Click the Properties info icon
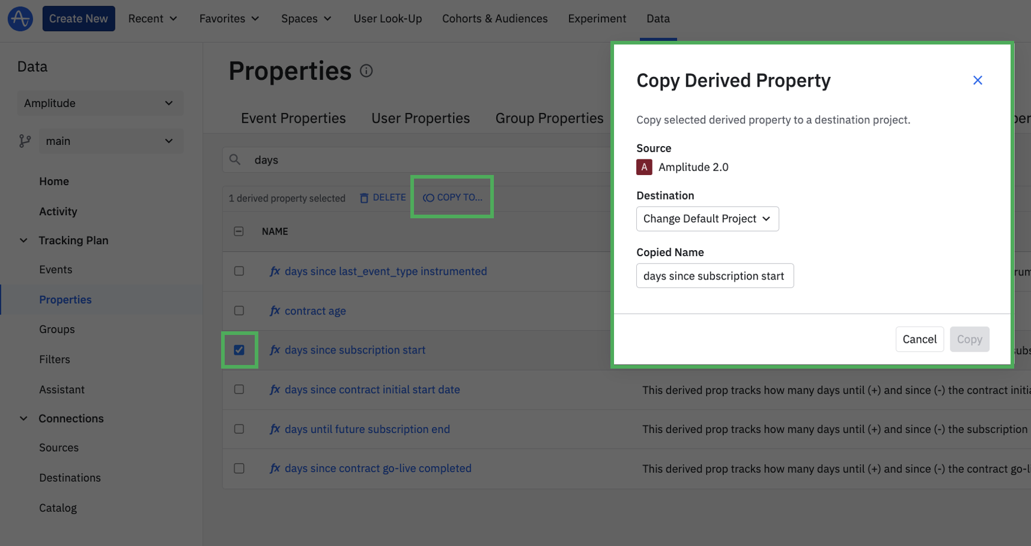The height and width of the screenshot is (546, 1031). click(x=366, y=71)
